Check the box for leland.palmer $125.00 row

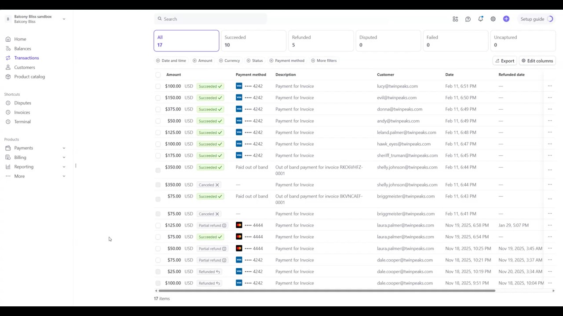(x=158, y=132)
